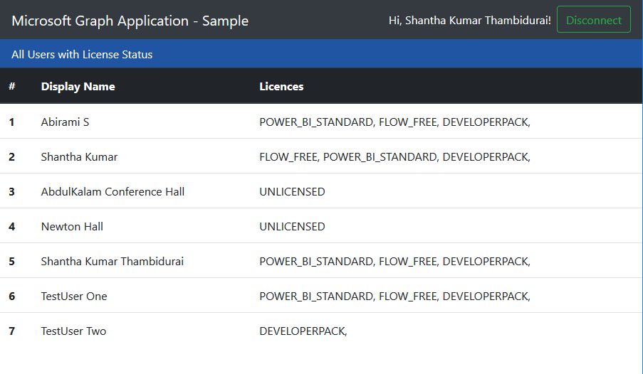The image size is (643, 374).
Task: Click UNLICENSED for Newton Hall
Action: pyautogui.click(x=292, y=226)
